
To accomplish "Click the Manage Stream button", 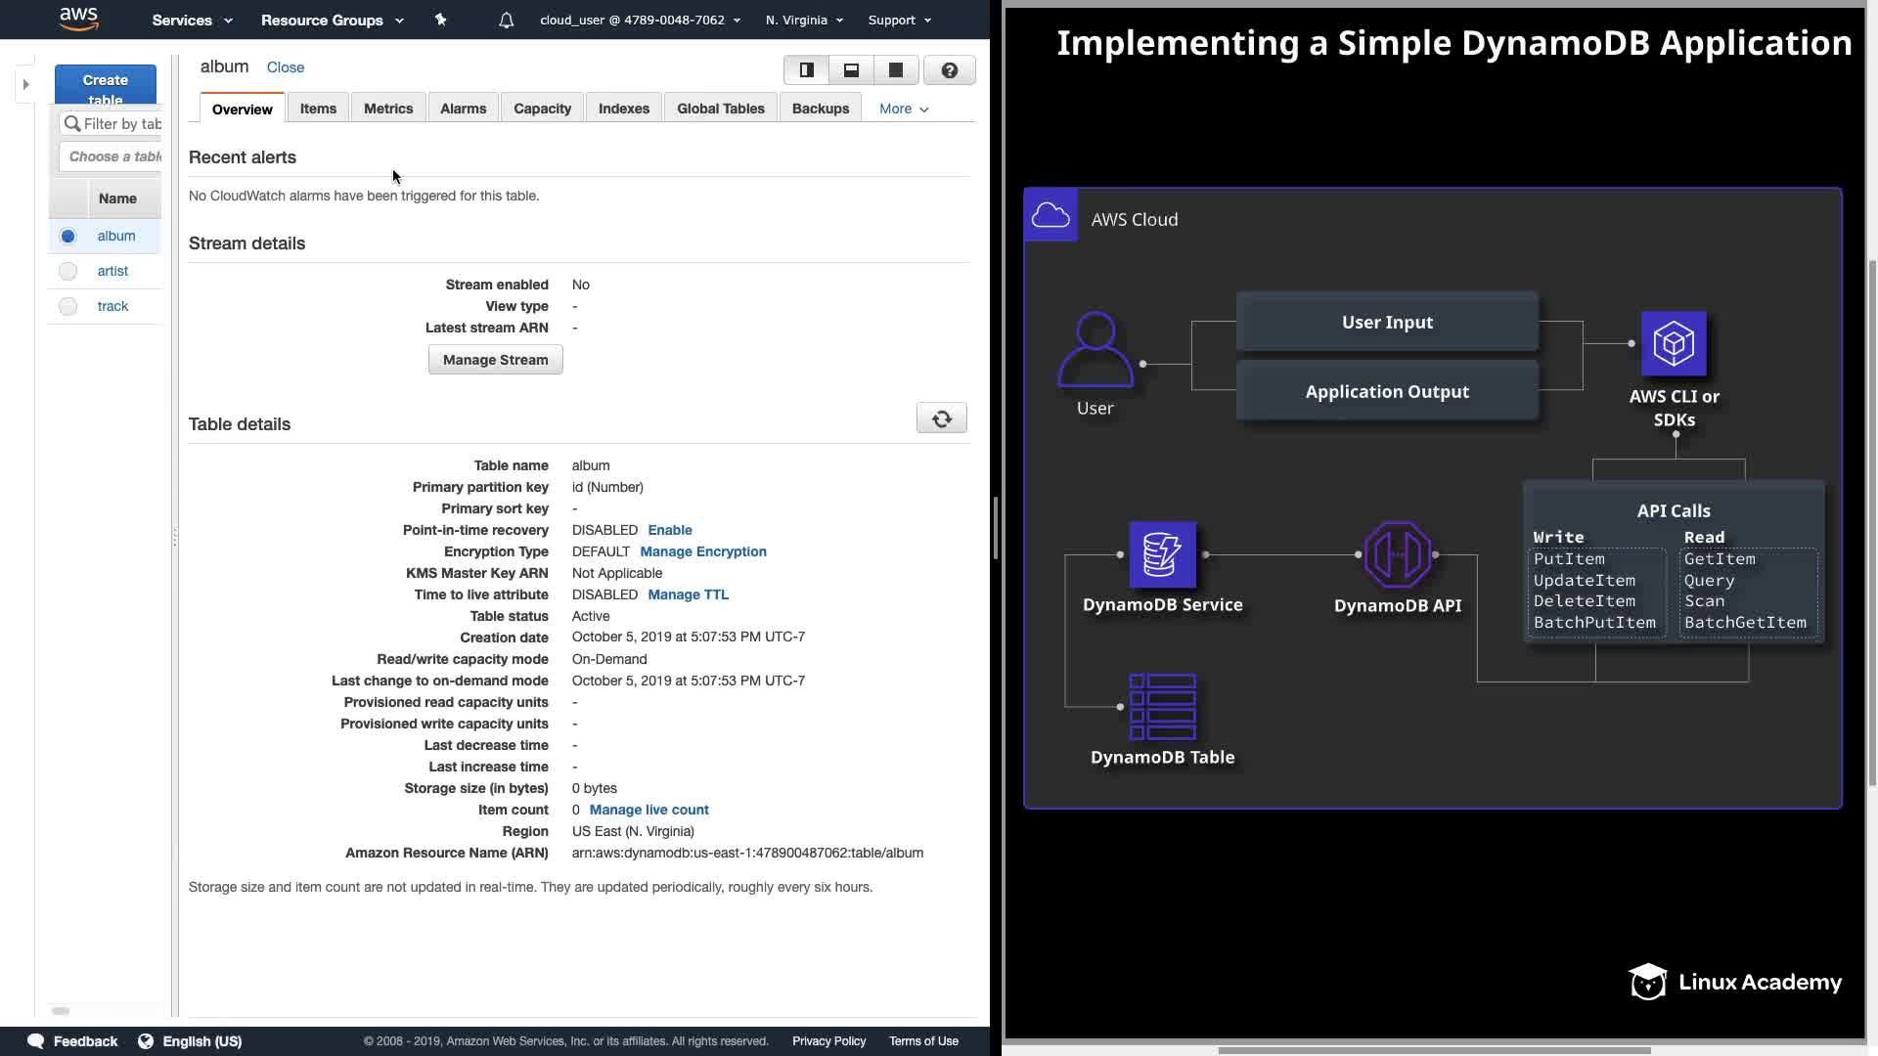I will coord(495,360).
